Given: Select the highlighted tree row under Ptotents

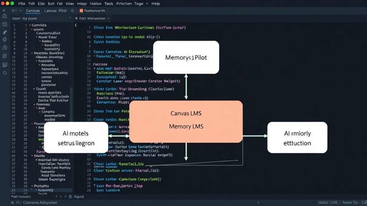Looking at the screenshot, I should point(42,190).
